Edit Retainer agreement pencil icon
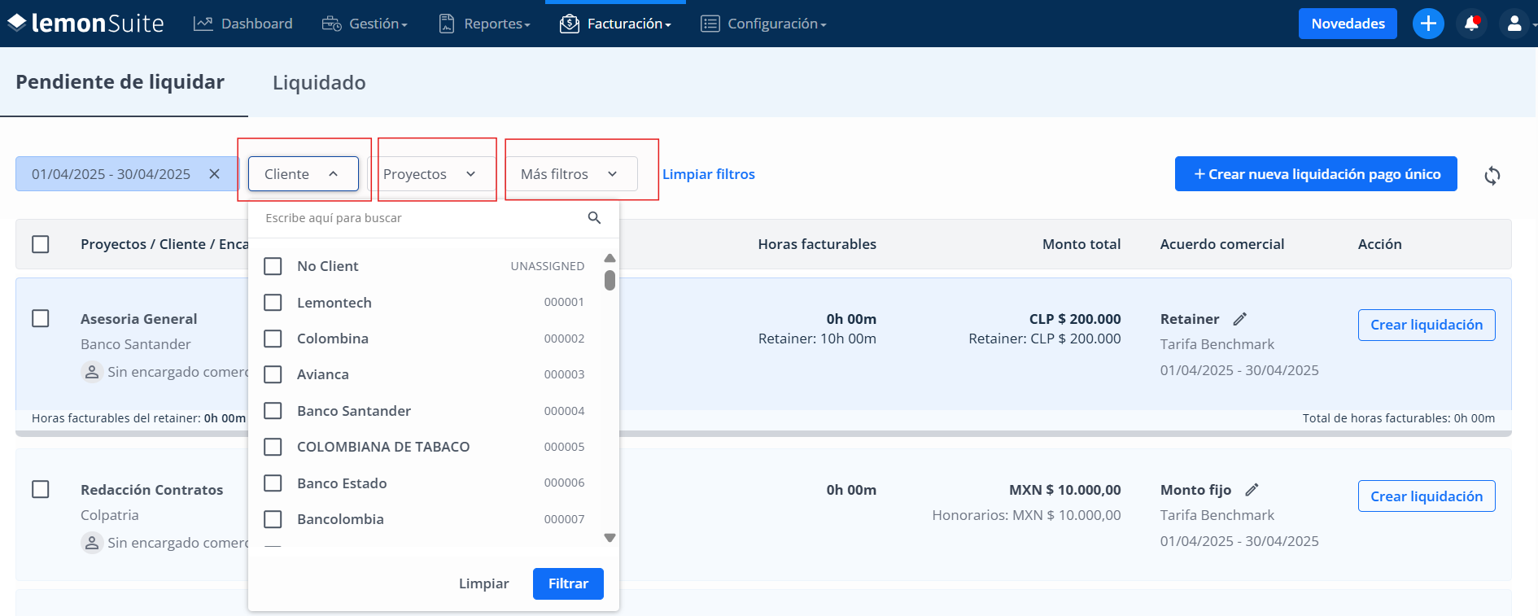 [x=1239, y=319]
